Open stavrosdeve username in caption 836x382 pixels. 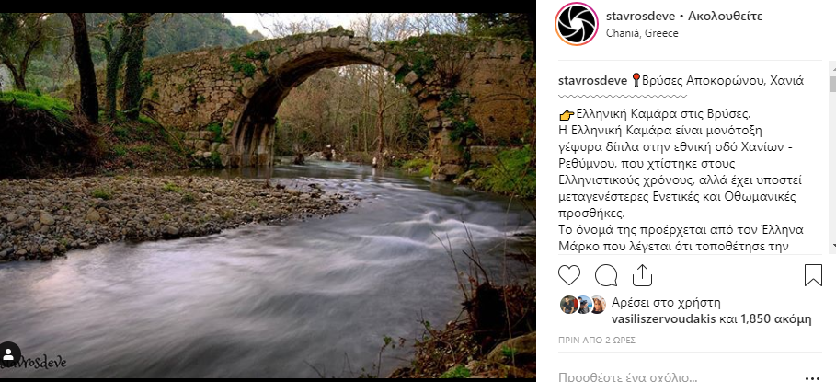click(592, 81)
